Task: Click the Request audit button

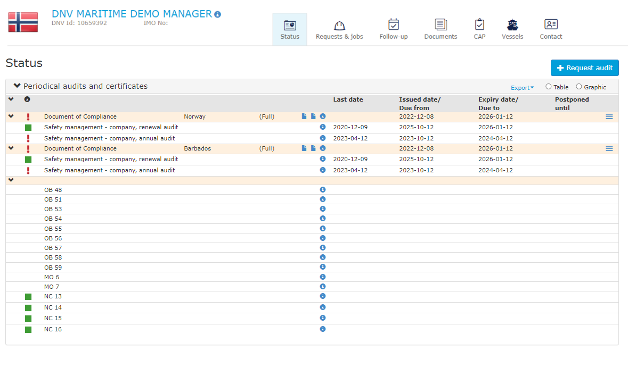Action: [584, 68]
